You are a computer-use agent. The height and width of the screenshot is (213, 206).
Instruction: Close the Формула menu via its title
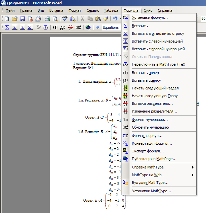pos(131,10)
